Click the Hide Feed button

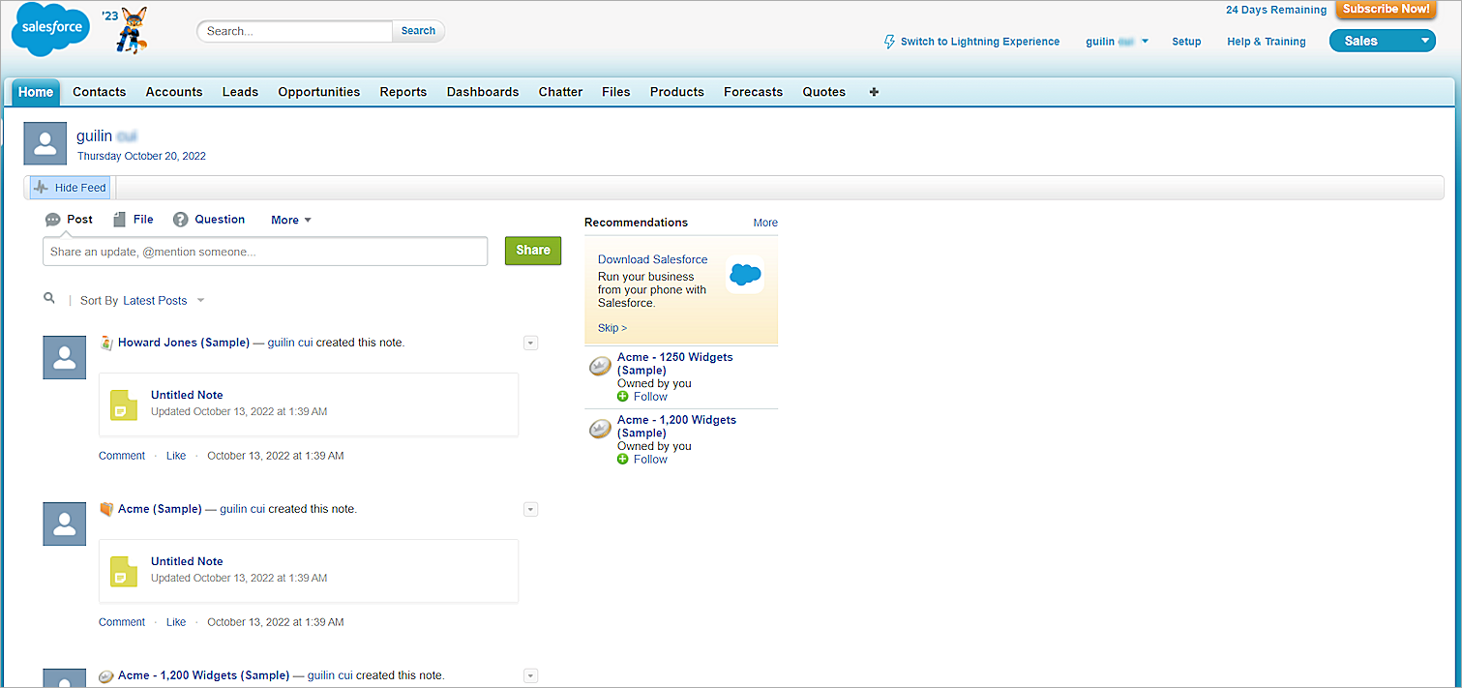(x=71, y=188)
